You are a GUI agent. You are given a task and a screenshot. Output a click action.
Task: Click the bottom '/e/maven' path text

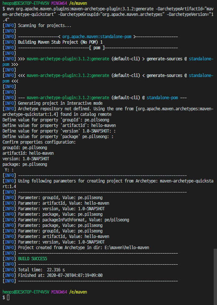click(x=78, y=292)
